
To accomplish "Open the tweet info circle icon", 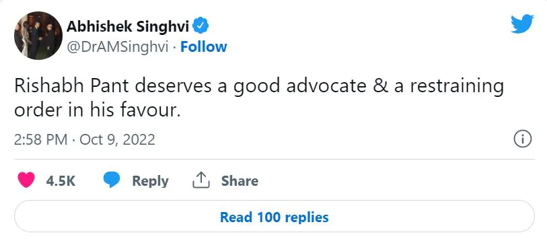I will point(523,139).
